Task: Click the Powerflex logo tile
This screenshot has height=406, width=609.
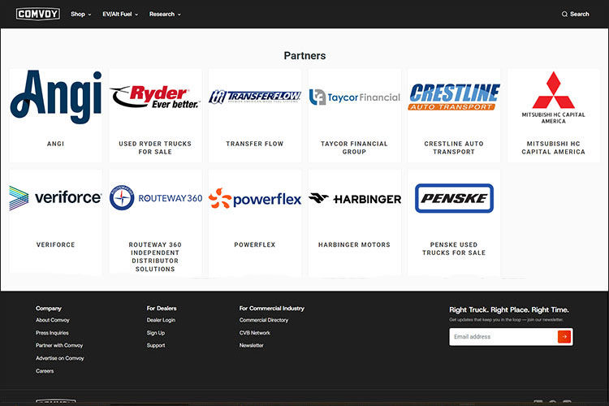Action: (255, 198)
